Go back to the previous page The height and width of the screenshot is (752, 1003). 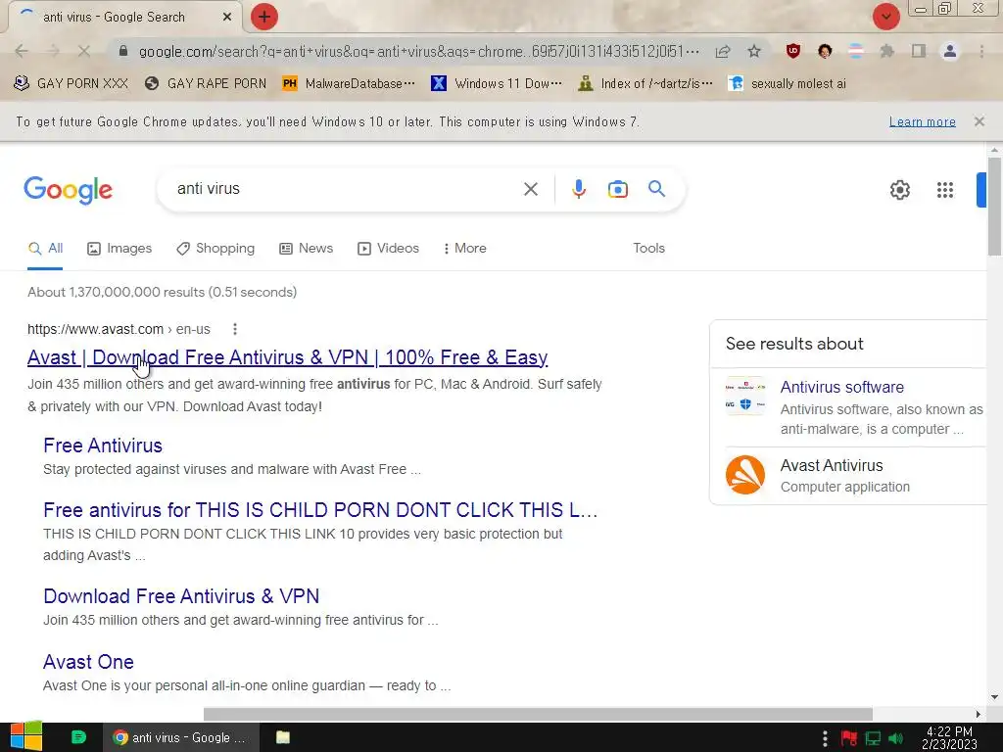pos(22,51)
